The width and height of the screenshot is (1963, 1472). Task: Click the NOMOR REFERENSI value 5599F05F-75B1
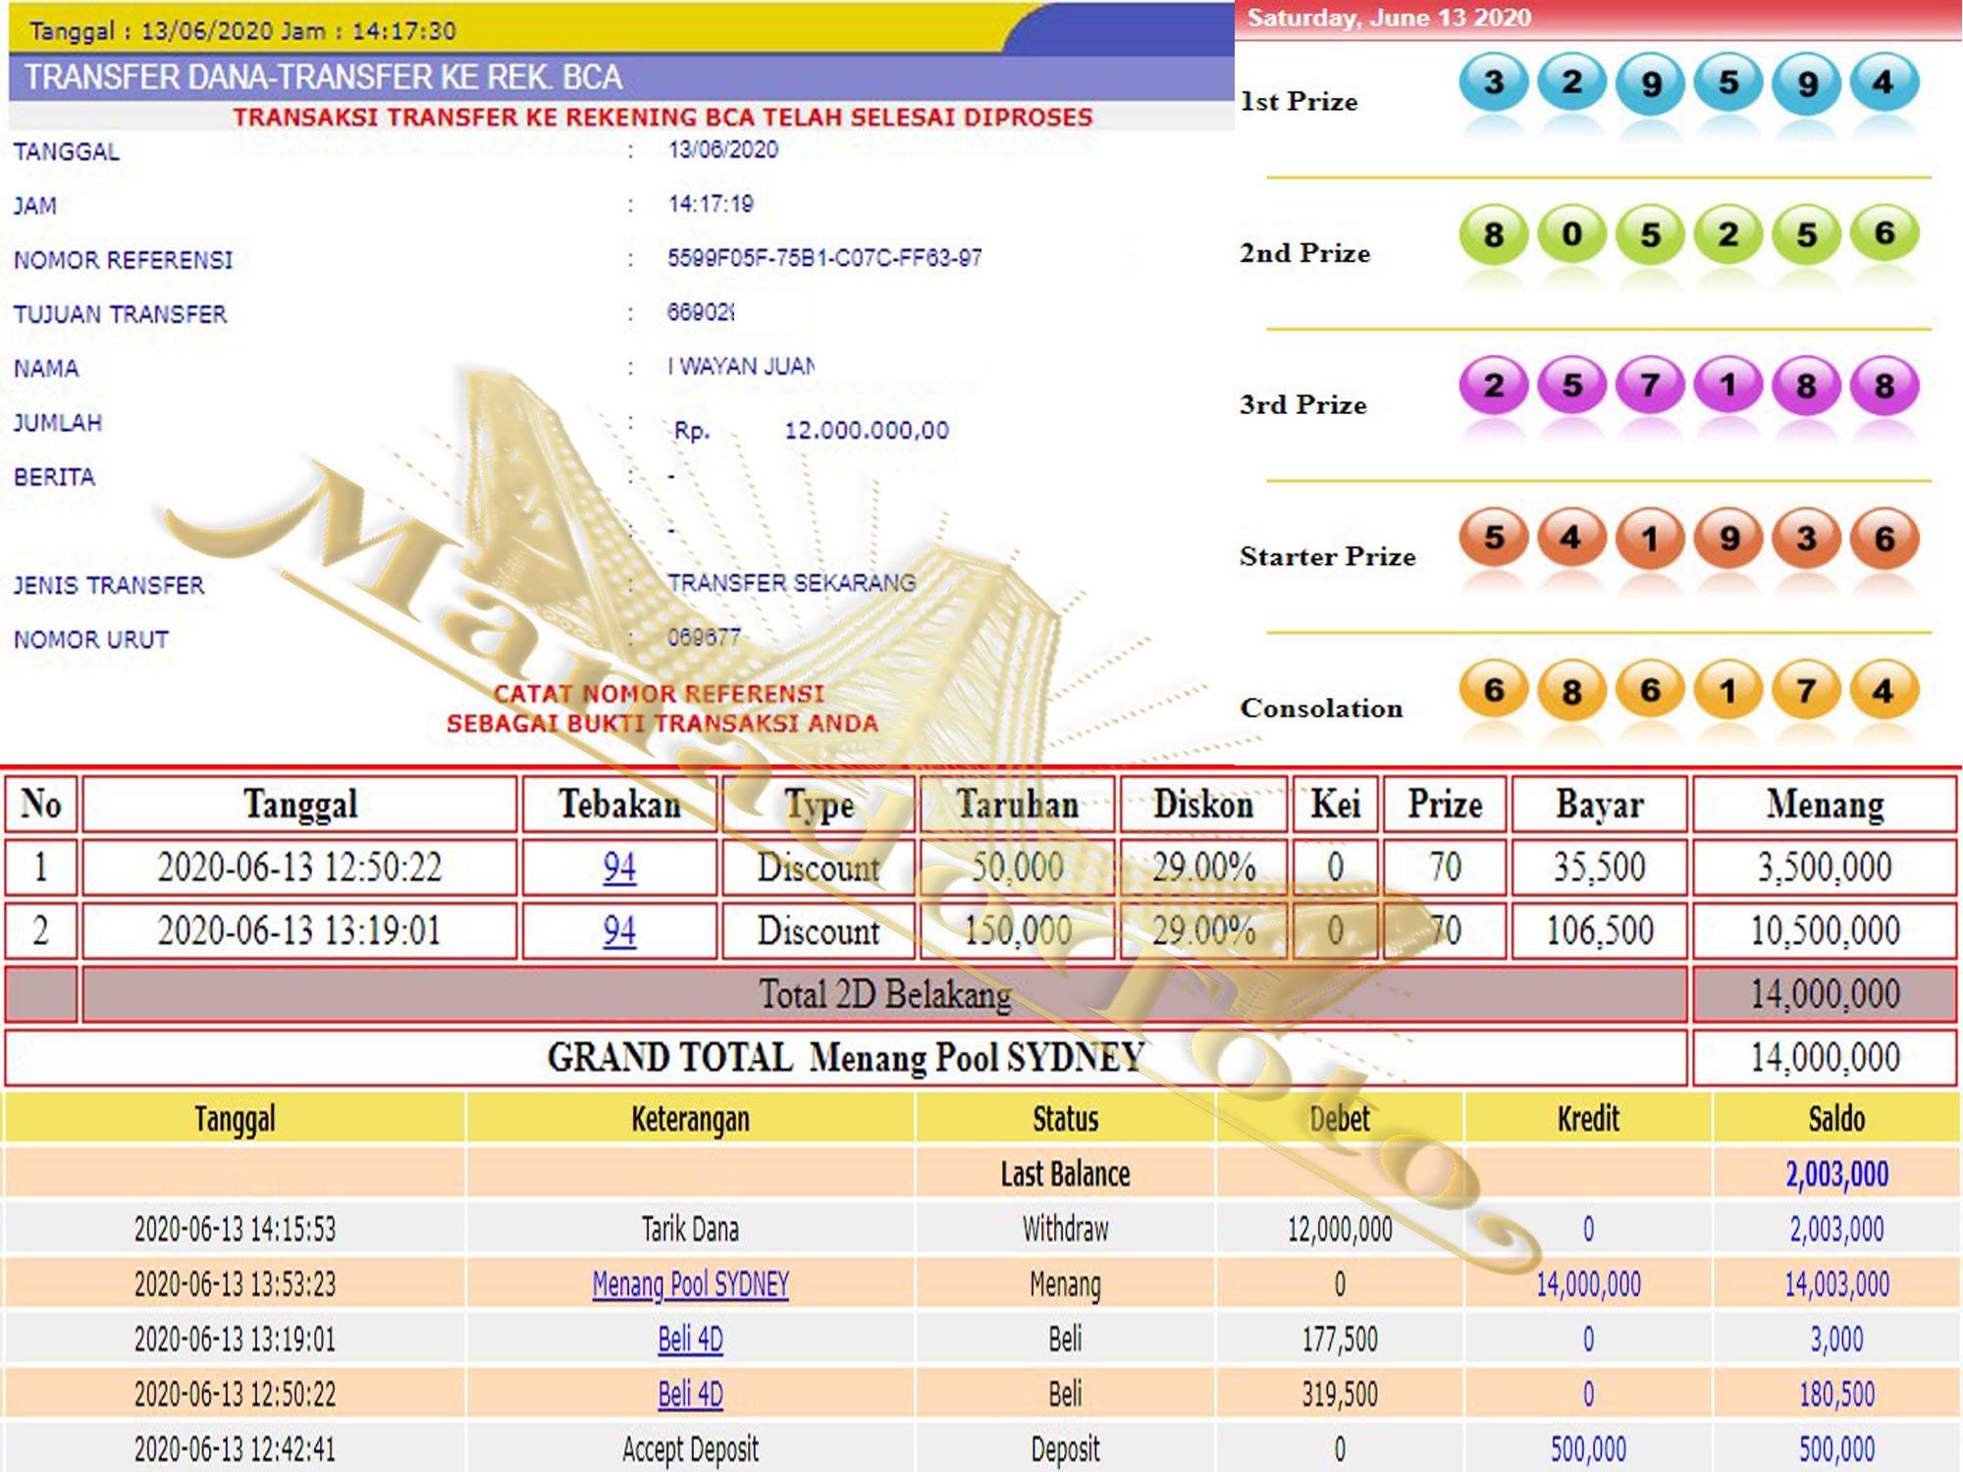point(824,258)
